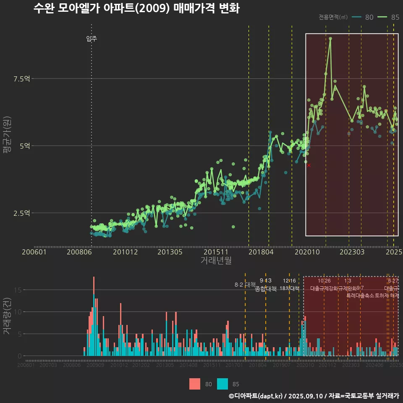Click the '입주' annotation label
Viewport: 403px width, 403px height.
pyautogui.click(x=92, y=39)
